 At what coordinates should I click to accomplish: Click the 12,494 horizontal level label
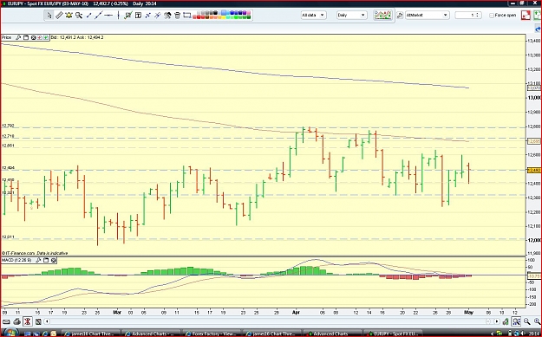[8, 168]
